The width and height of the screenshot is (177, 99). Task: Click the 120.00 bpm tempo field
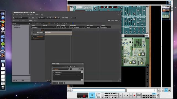[41, 18]
